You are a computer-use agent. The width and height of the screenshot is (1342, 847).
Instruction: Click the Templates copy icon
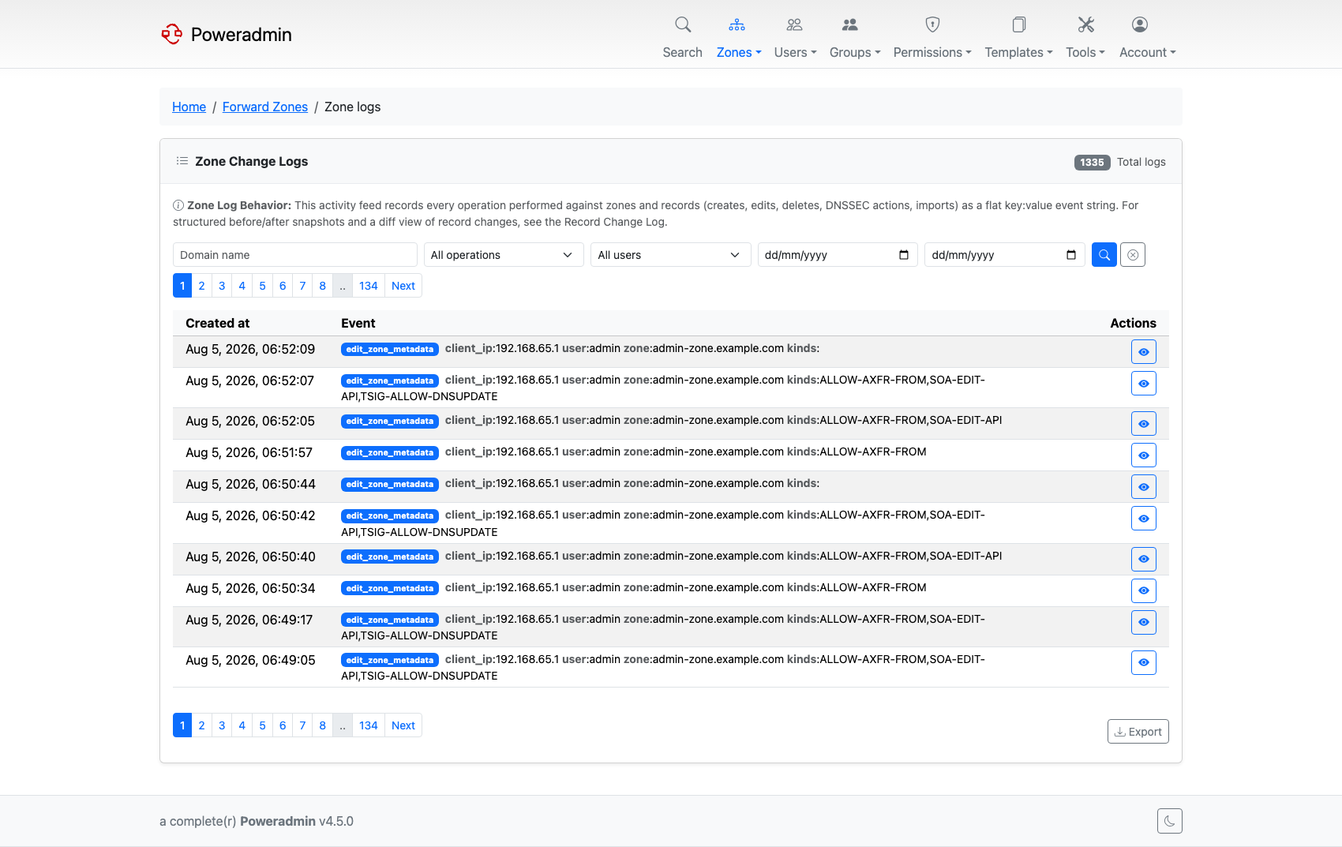point(1019,24)
